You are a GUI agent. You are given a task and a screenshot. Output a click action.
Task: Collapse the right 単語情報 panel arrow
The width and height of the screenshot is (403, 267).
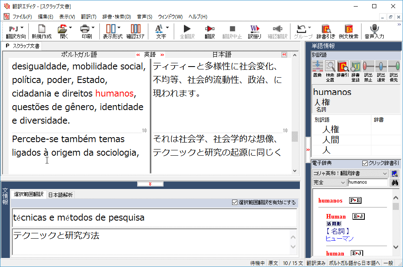point(308,150)
